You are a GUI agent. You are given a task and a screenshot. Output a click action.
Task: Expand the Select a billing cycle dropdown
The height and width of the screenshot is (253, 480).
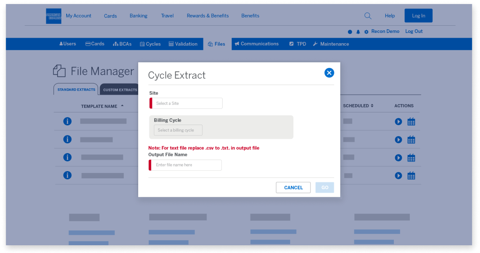pos(178,130)
